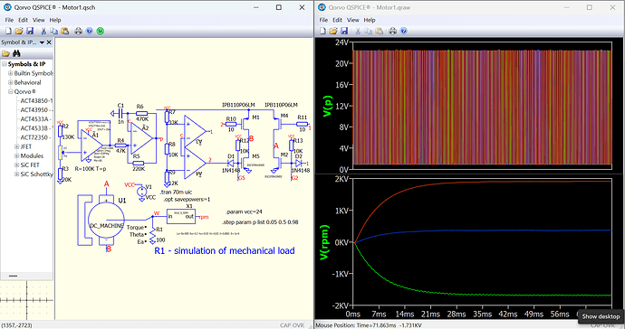Click blue help icon in Motor1.qsch toolbar
The image size is (625, 329).
[x=90, y=31]
